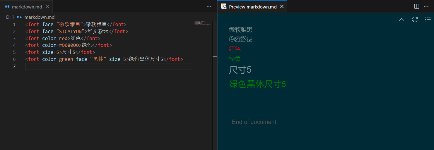
Task: Click "微软雅黑" text in the preview
Action: tap(241, 30)
